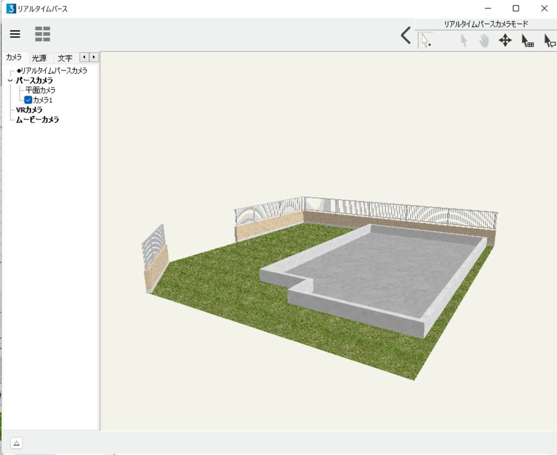Click the grayed-out hand pan tool
The height and width of the screenshot is (455, 557).
[x=484, y=41]
